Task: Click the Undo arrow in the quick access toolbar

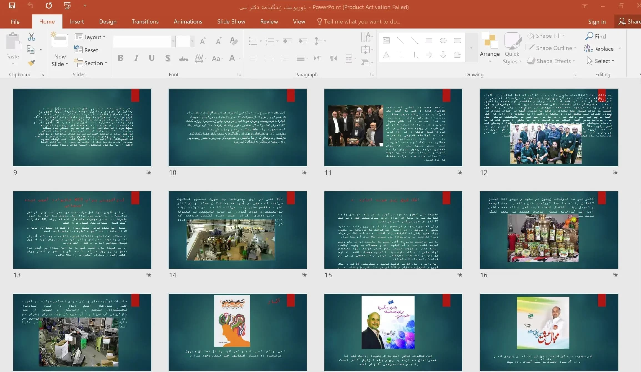Action: [x=31, y=6]
